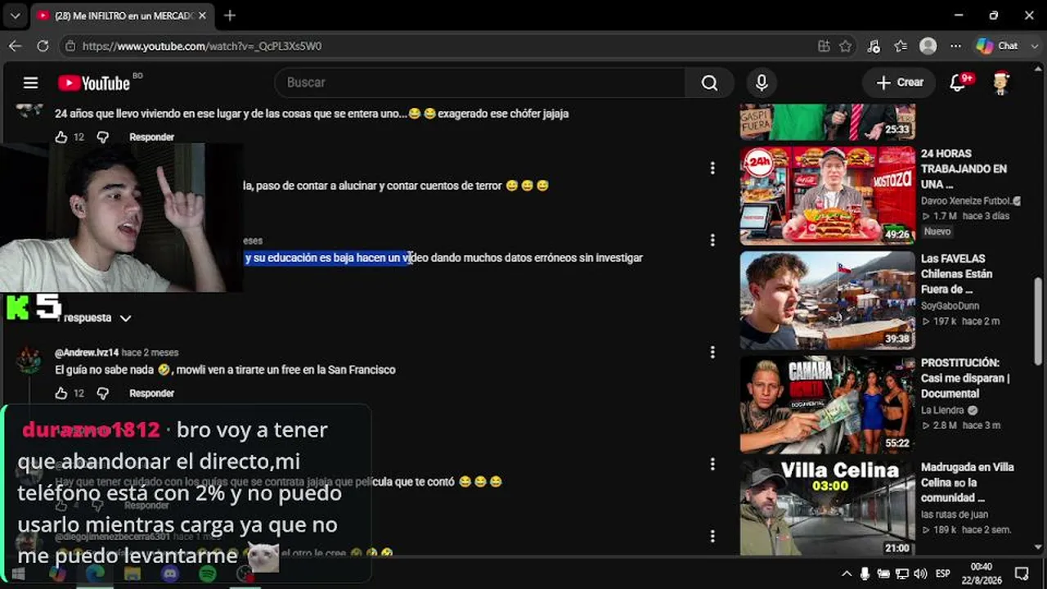
Task: Open the @Andrew.lvz14 channel link
Action: click(87, 353)
